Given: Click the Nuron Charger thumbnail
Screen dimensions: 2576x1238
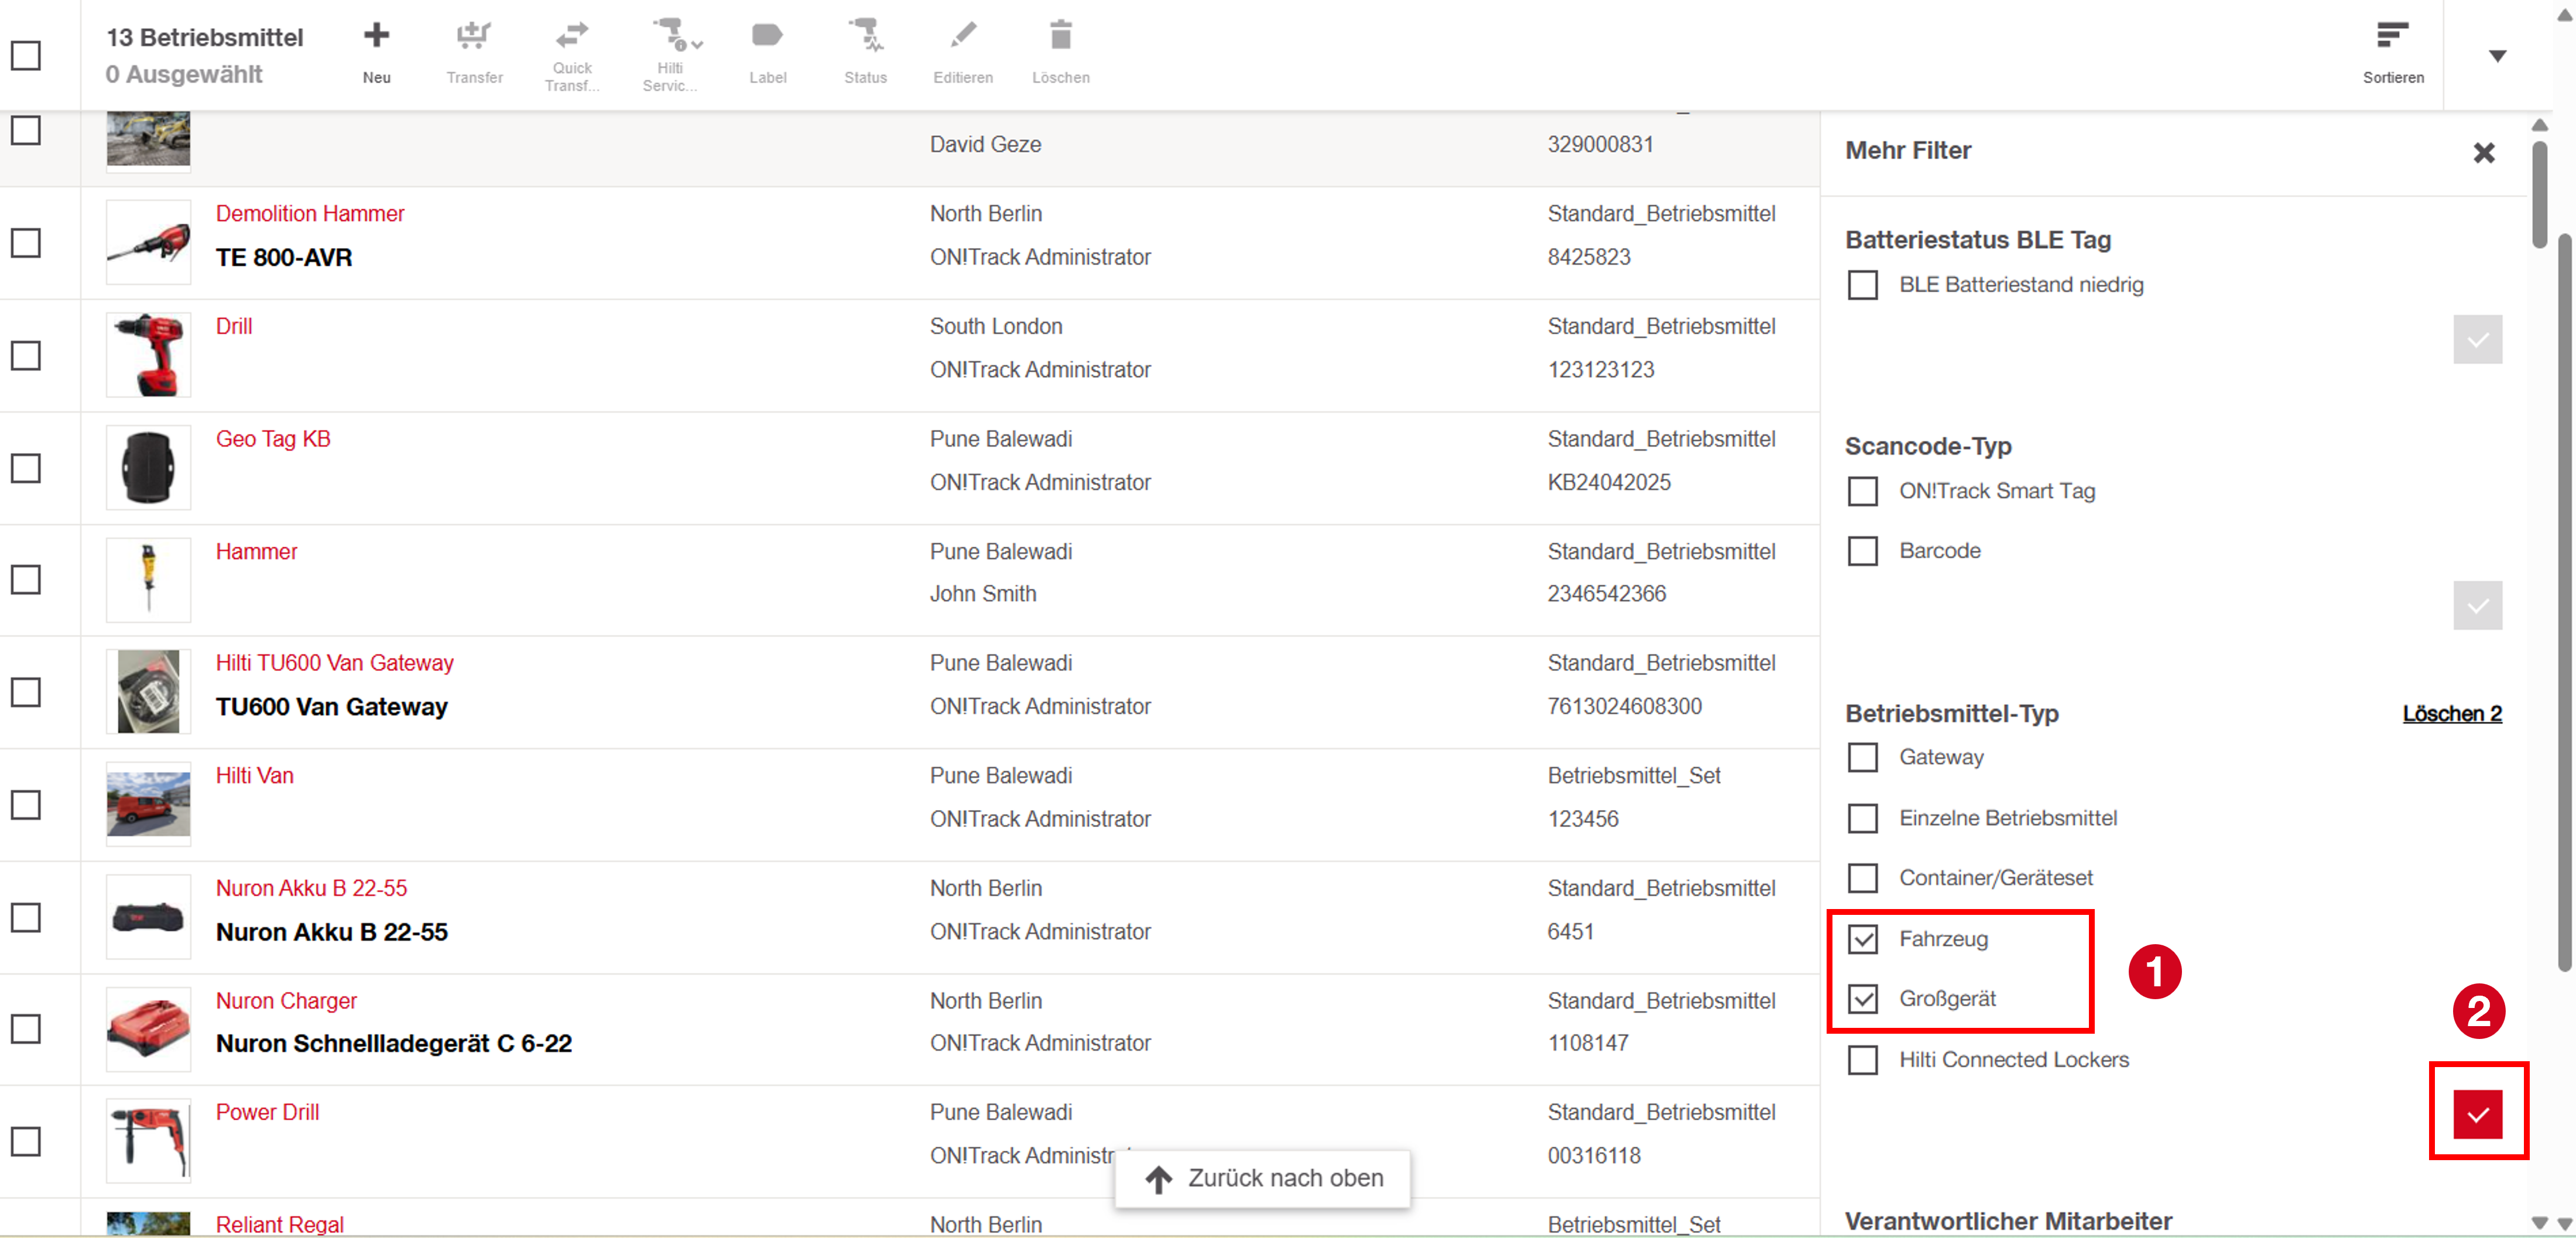Looking at the screenshot, I should (x=148, y=1029).
